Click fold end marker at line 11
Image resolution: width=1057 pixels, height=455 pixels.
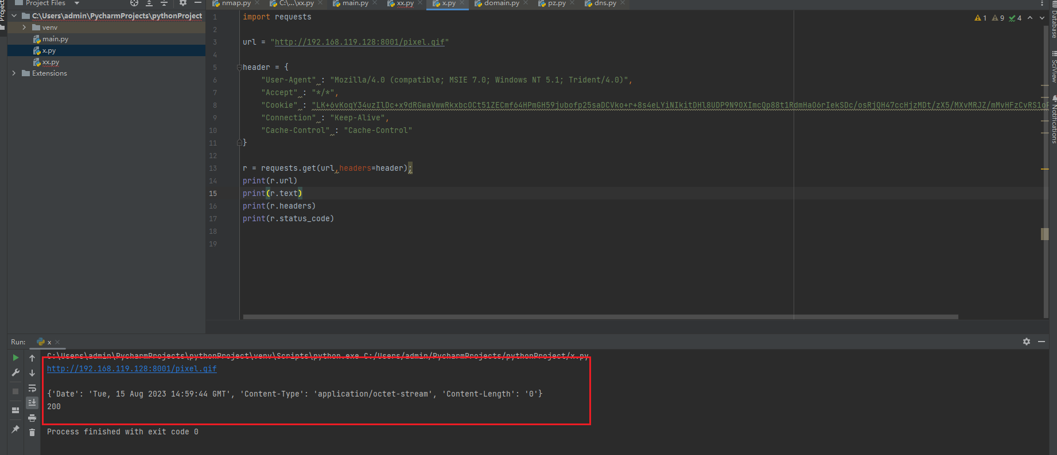pos(239,143)
